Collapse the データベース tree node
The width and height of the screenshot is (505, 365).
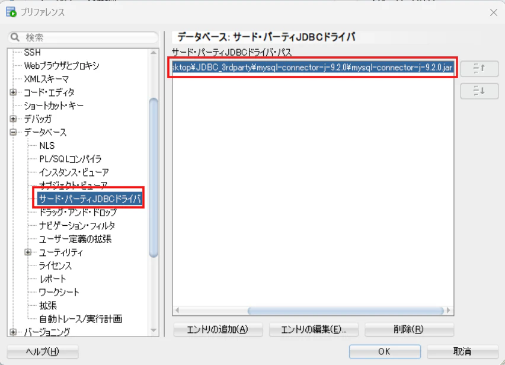(x=13, y=132)
